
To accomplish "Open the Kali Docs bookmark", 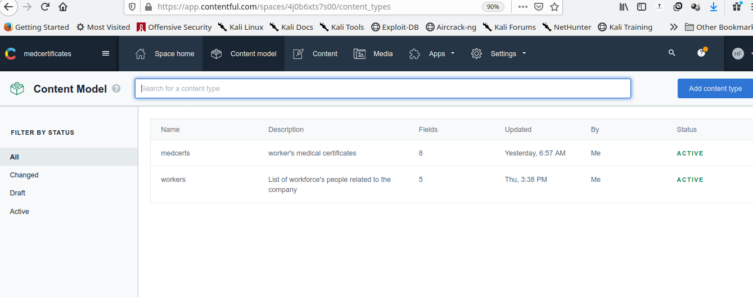I will tap(291, 27).
